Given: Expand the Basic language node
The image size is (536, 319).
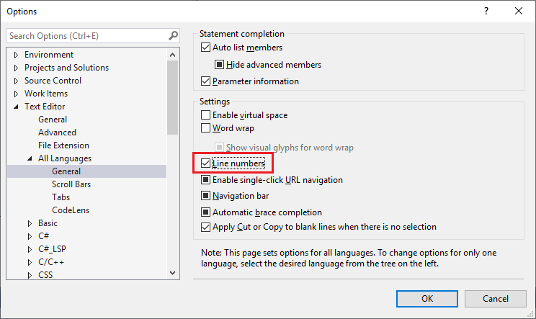Looking at the screenshot, I should [x=30, y=223].
